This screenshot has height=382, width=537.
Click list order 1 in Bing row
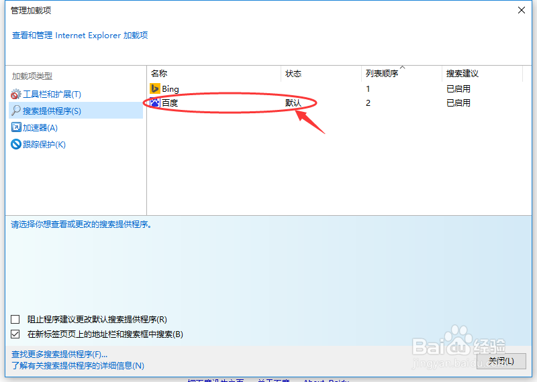[x=368, y=89]
